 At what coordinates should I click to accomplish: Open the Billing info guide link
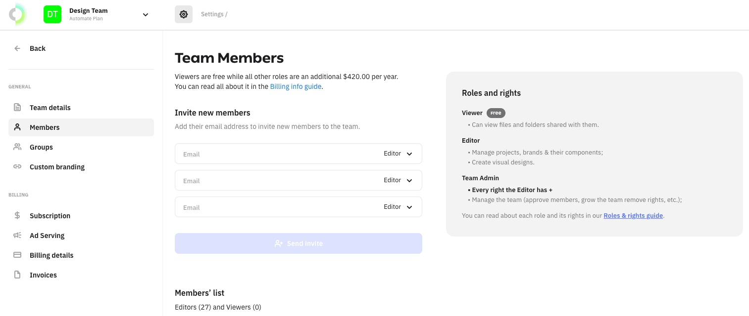[x=296, y=86]
